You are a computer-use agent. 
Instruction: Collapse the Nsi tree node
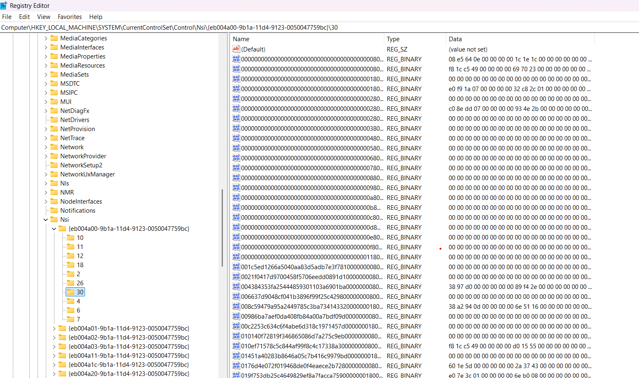coord(46,220)
